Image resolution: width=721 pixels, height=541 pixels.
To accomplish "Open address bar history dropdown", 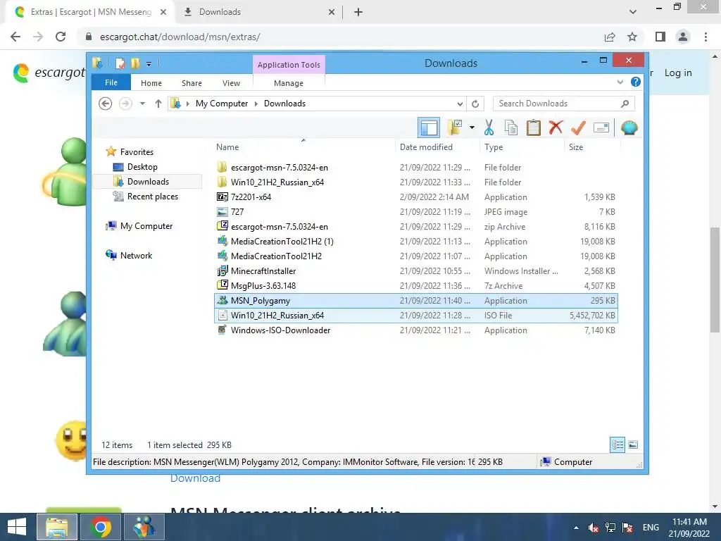I will click(459, 104).
